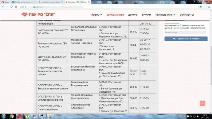Switch to the Google search tab
Viewport: 212px width, 119px height.
pos(51,2)
